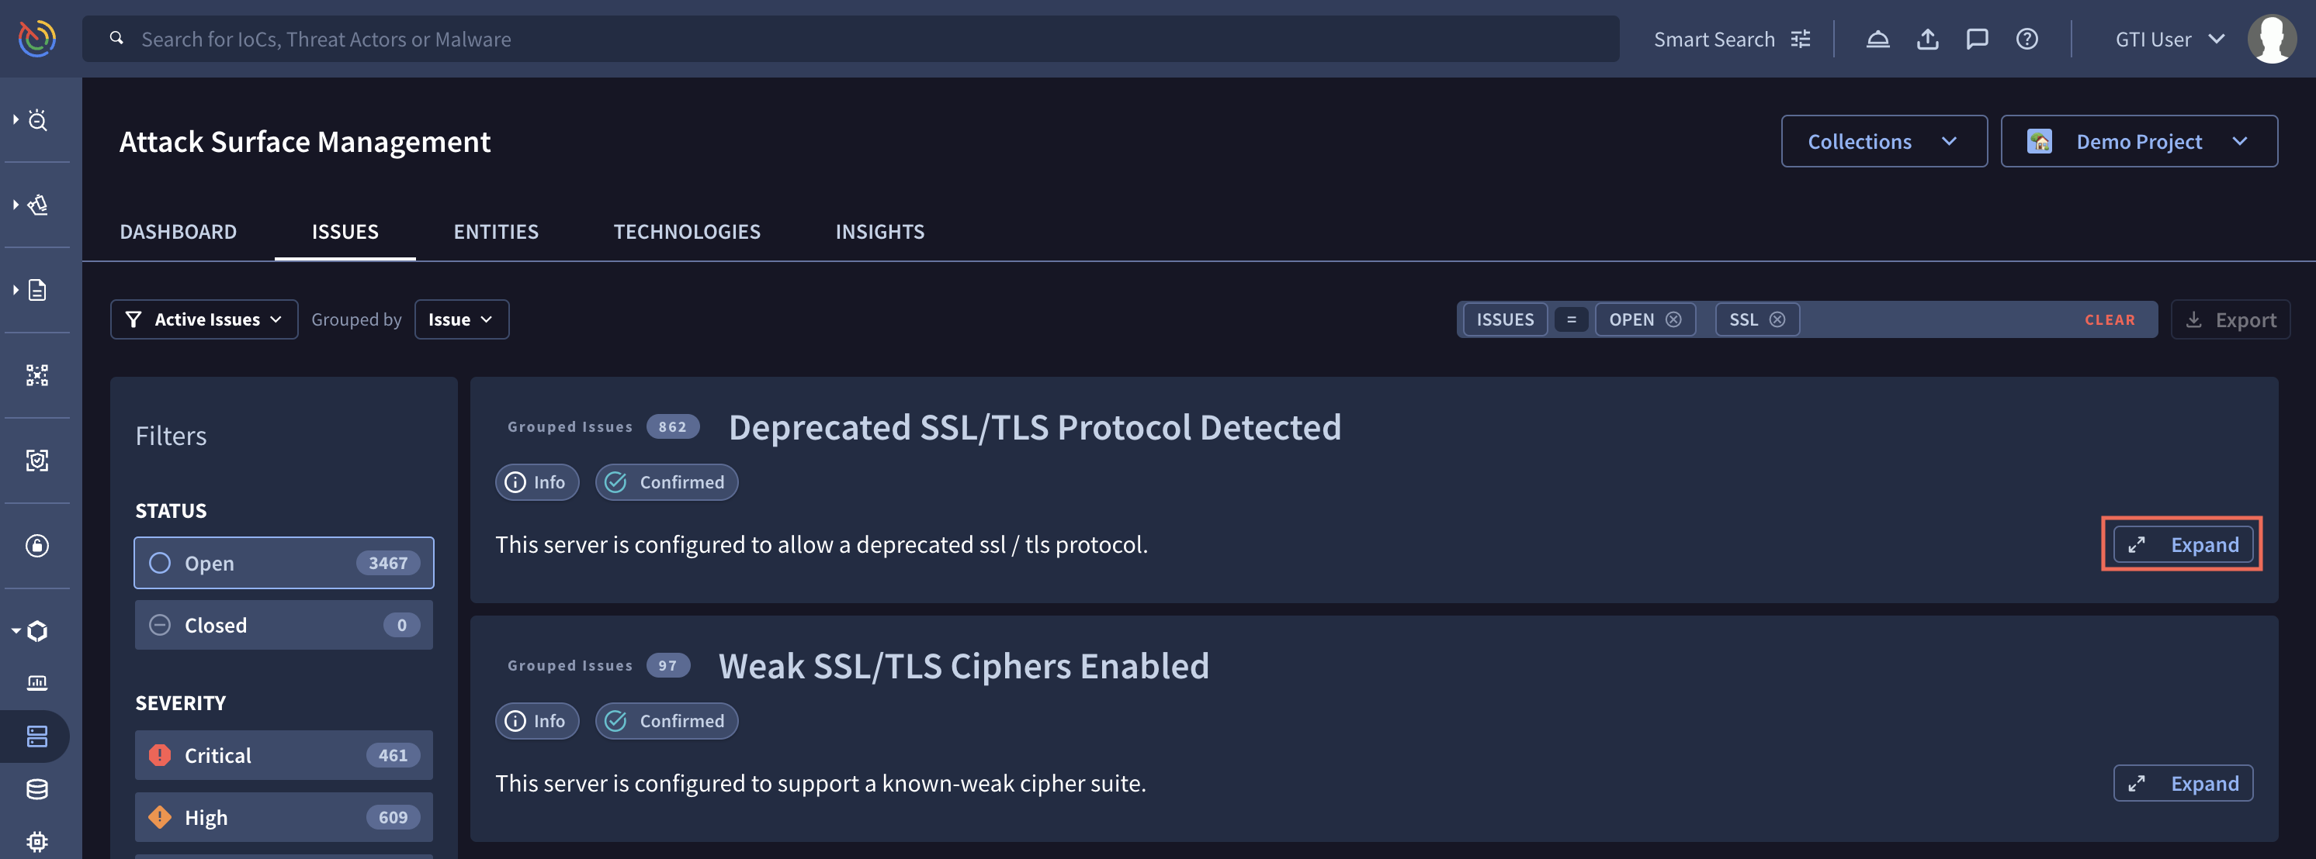Open the help question mark icon
The image size is (2316, 859).
[x=2026, y=40]
